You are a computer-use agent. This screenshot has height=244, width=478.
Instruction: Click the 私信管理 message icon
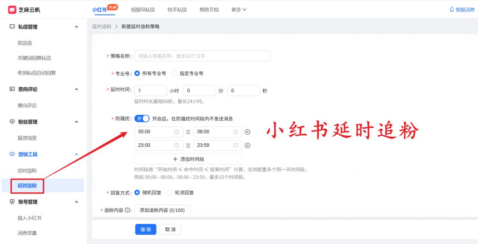click(x=12, y=27)
